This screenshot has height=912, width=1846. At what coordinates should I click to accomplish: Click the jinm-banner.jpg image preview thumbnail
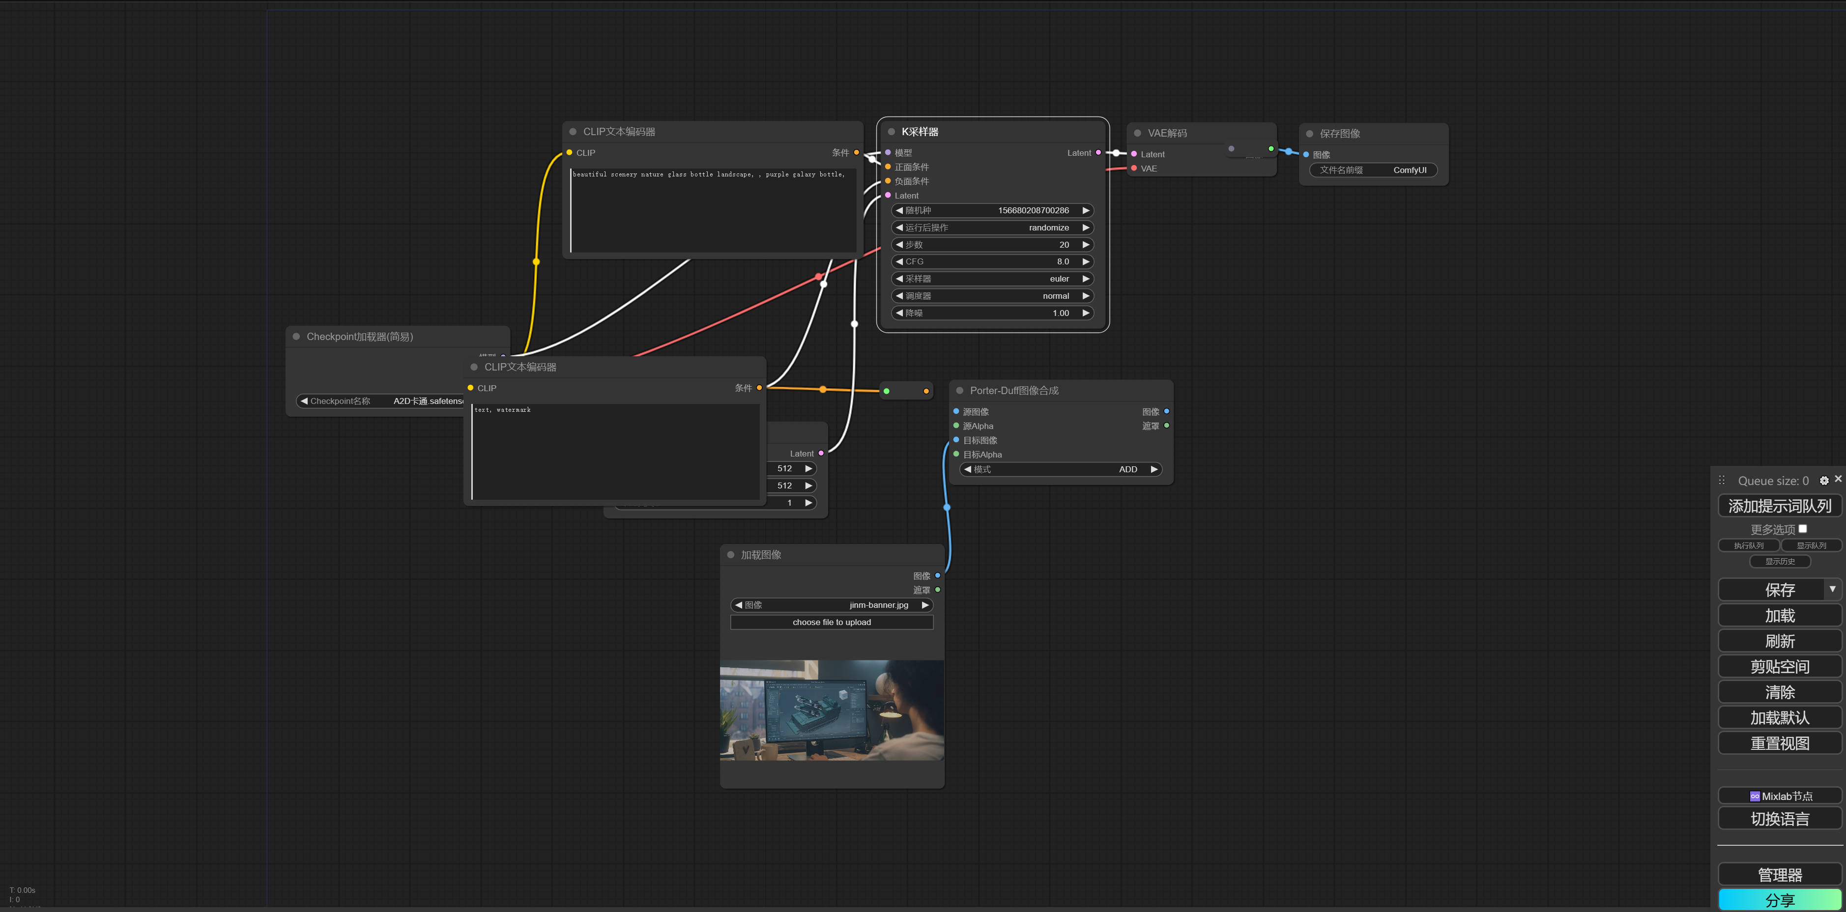pyautogui.click(x=831, y=710)
